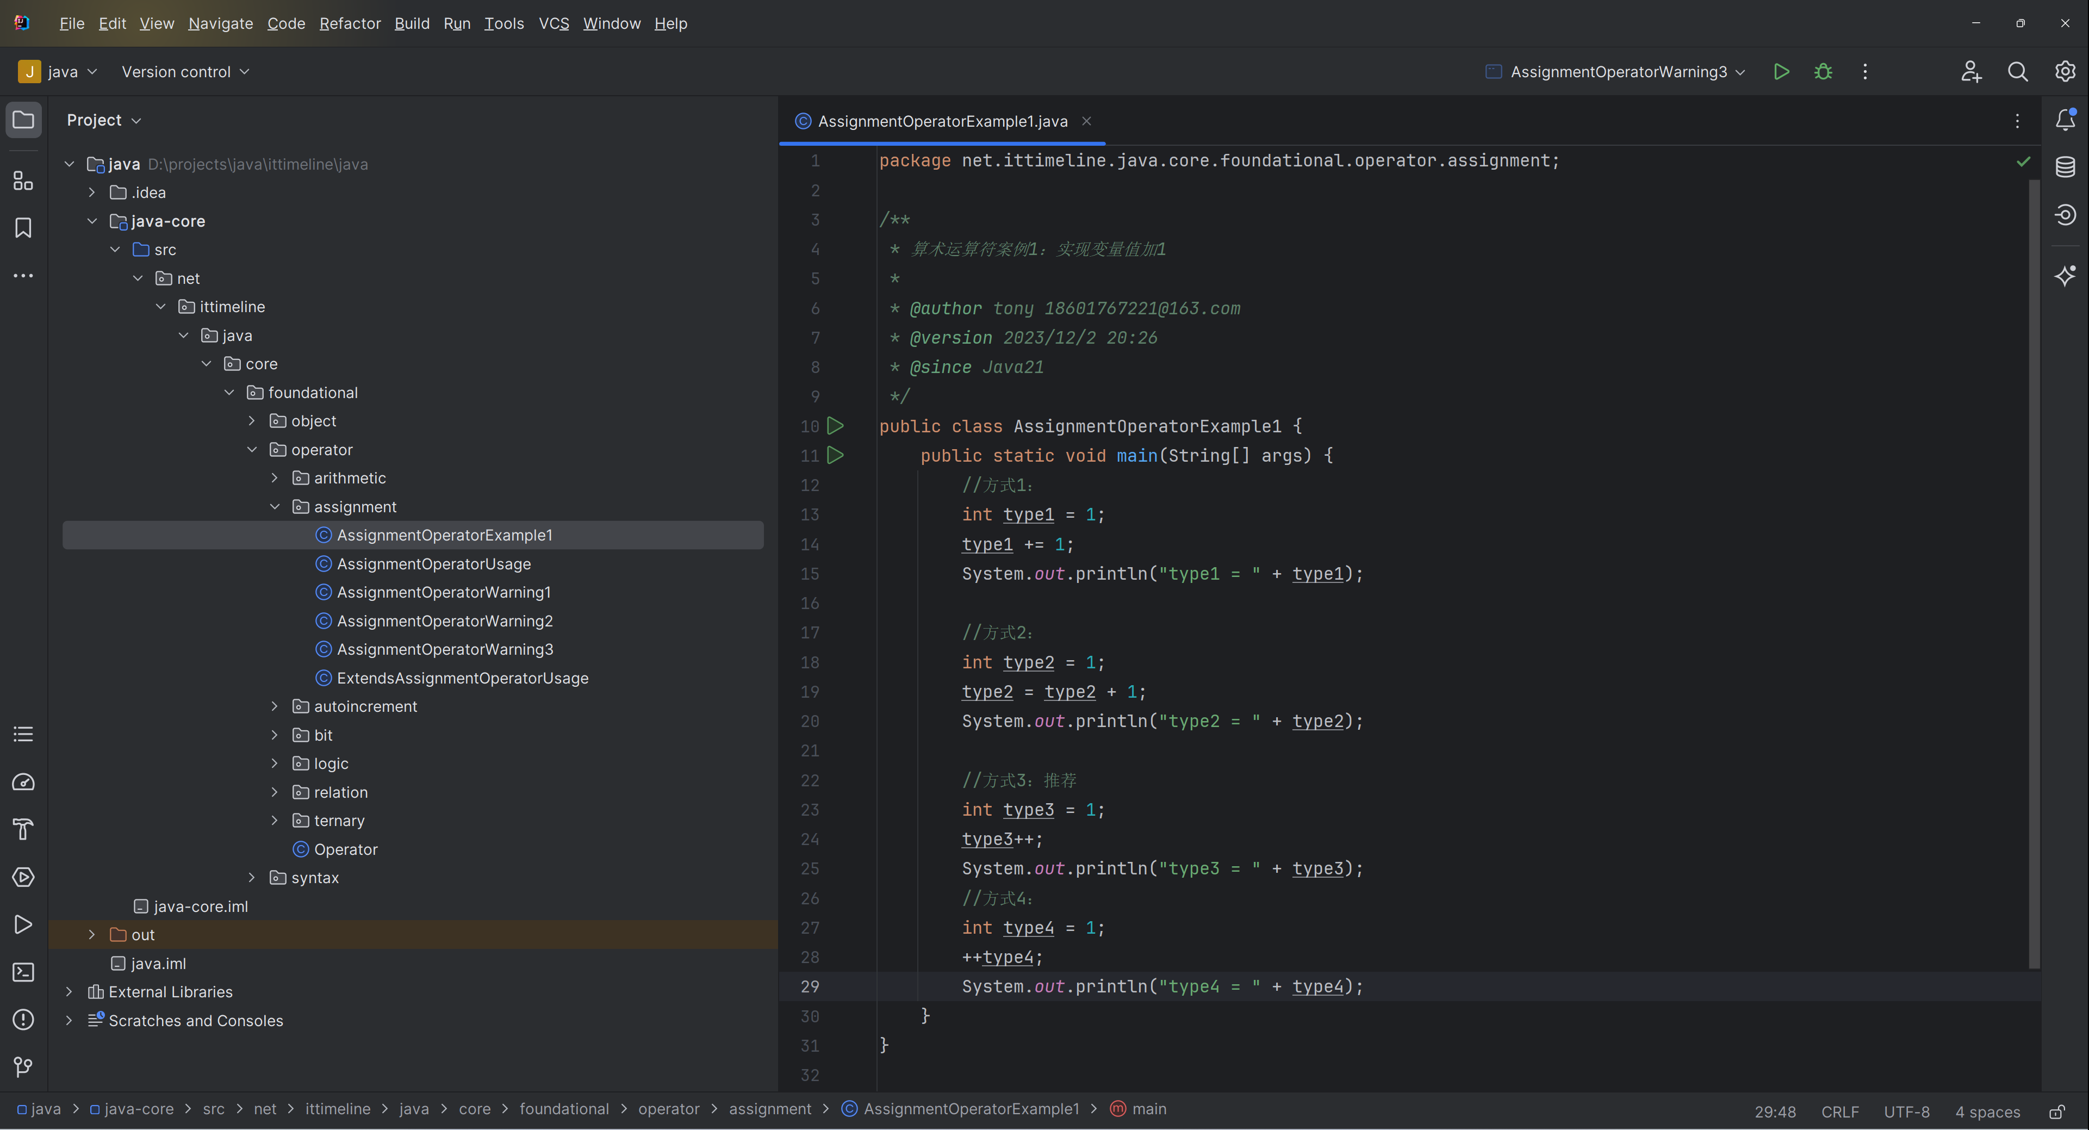Screen dimensions: 2089x1130
Task: Click the CRLF line separator widget
Action: [x=1840, y=1112]
